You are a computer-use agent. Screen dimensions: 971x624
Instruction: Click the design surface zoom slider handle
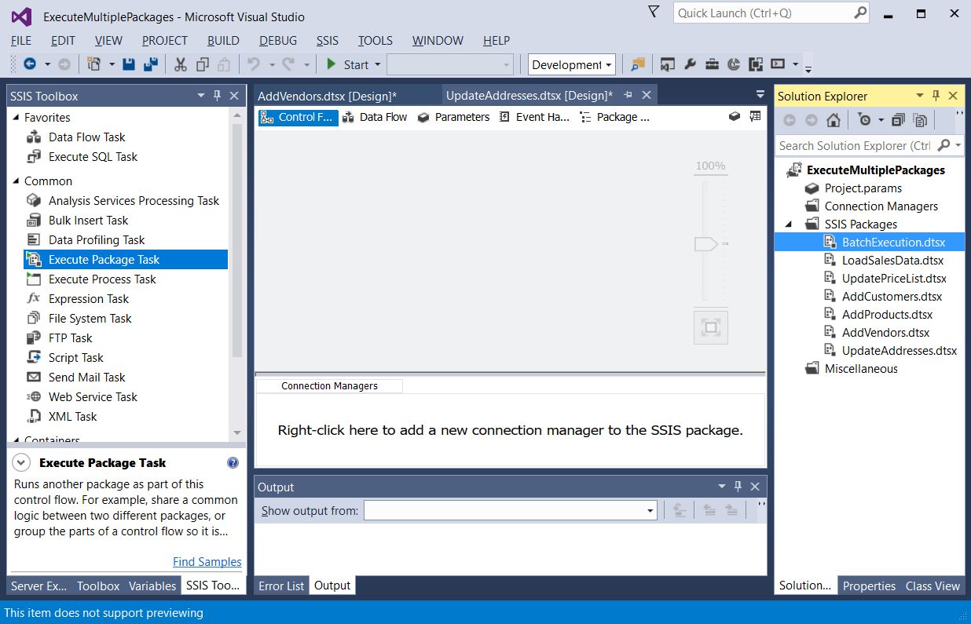(706, 244)
